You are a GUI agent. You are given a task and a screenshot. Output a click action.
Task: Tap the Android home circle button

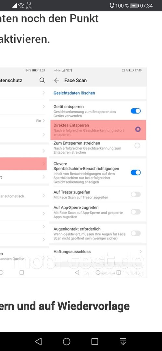tap(67, 341)
